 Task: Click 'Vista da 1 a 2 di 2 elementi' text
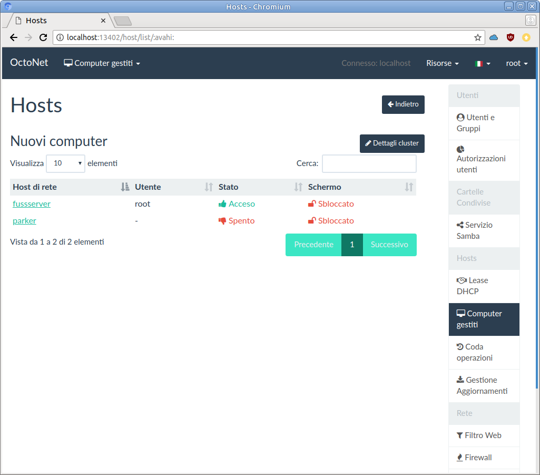(x=57, y=241)
